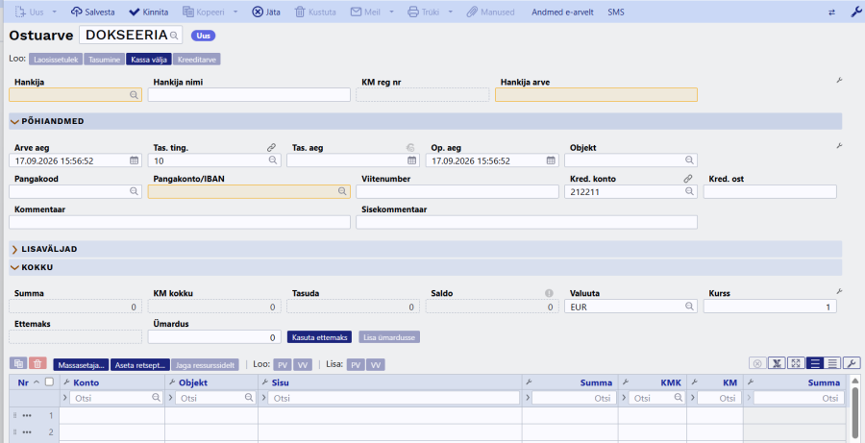Click the Tas. ting. search icon
The width and height of the screenshot is (865, 443).
tap(273, 160)
